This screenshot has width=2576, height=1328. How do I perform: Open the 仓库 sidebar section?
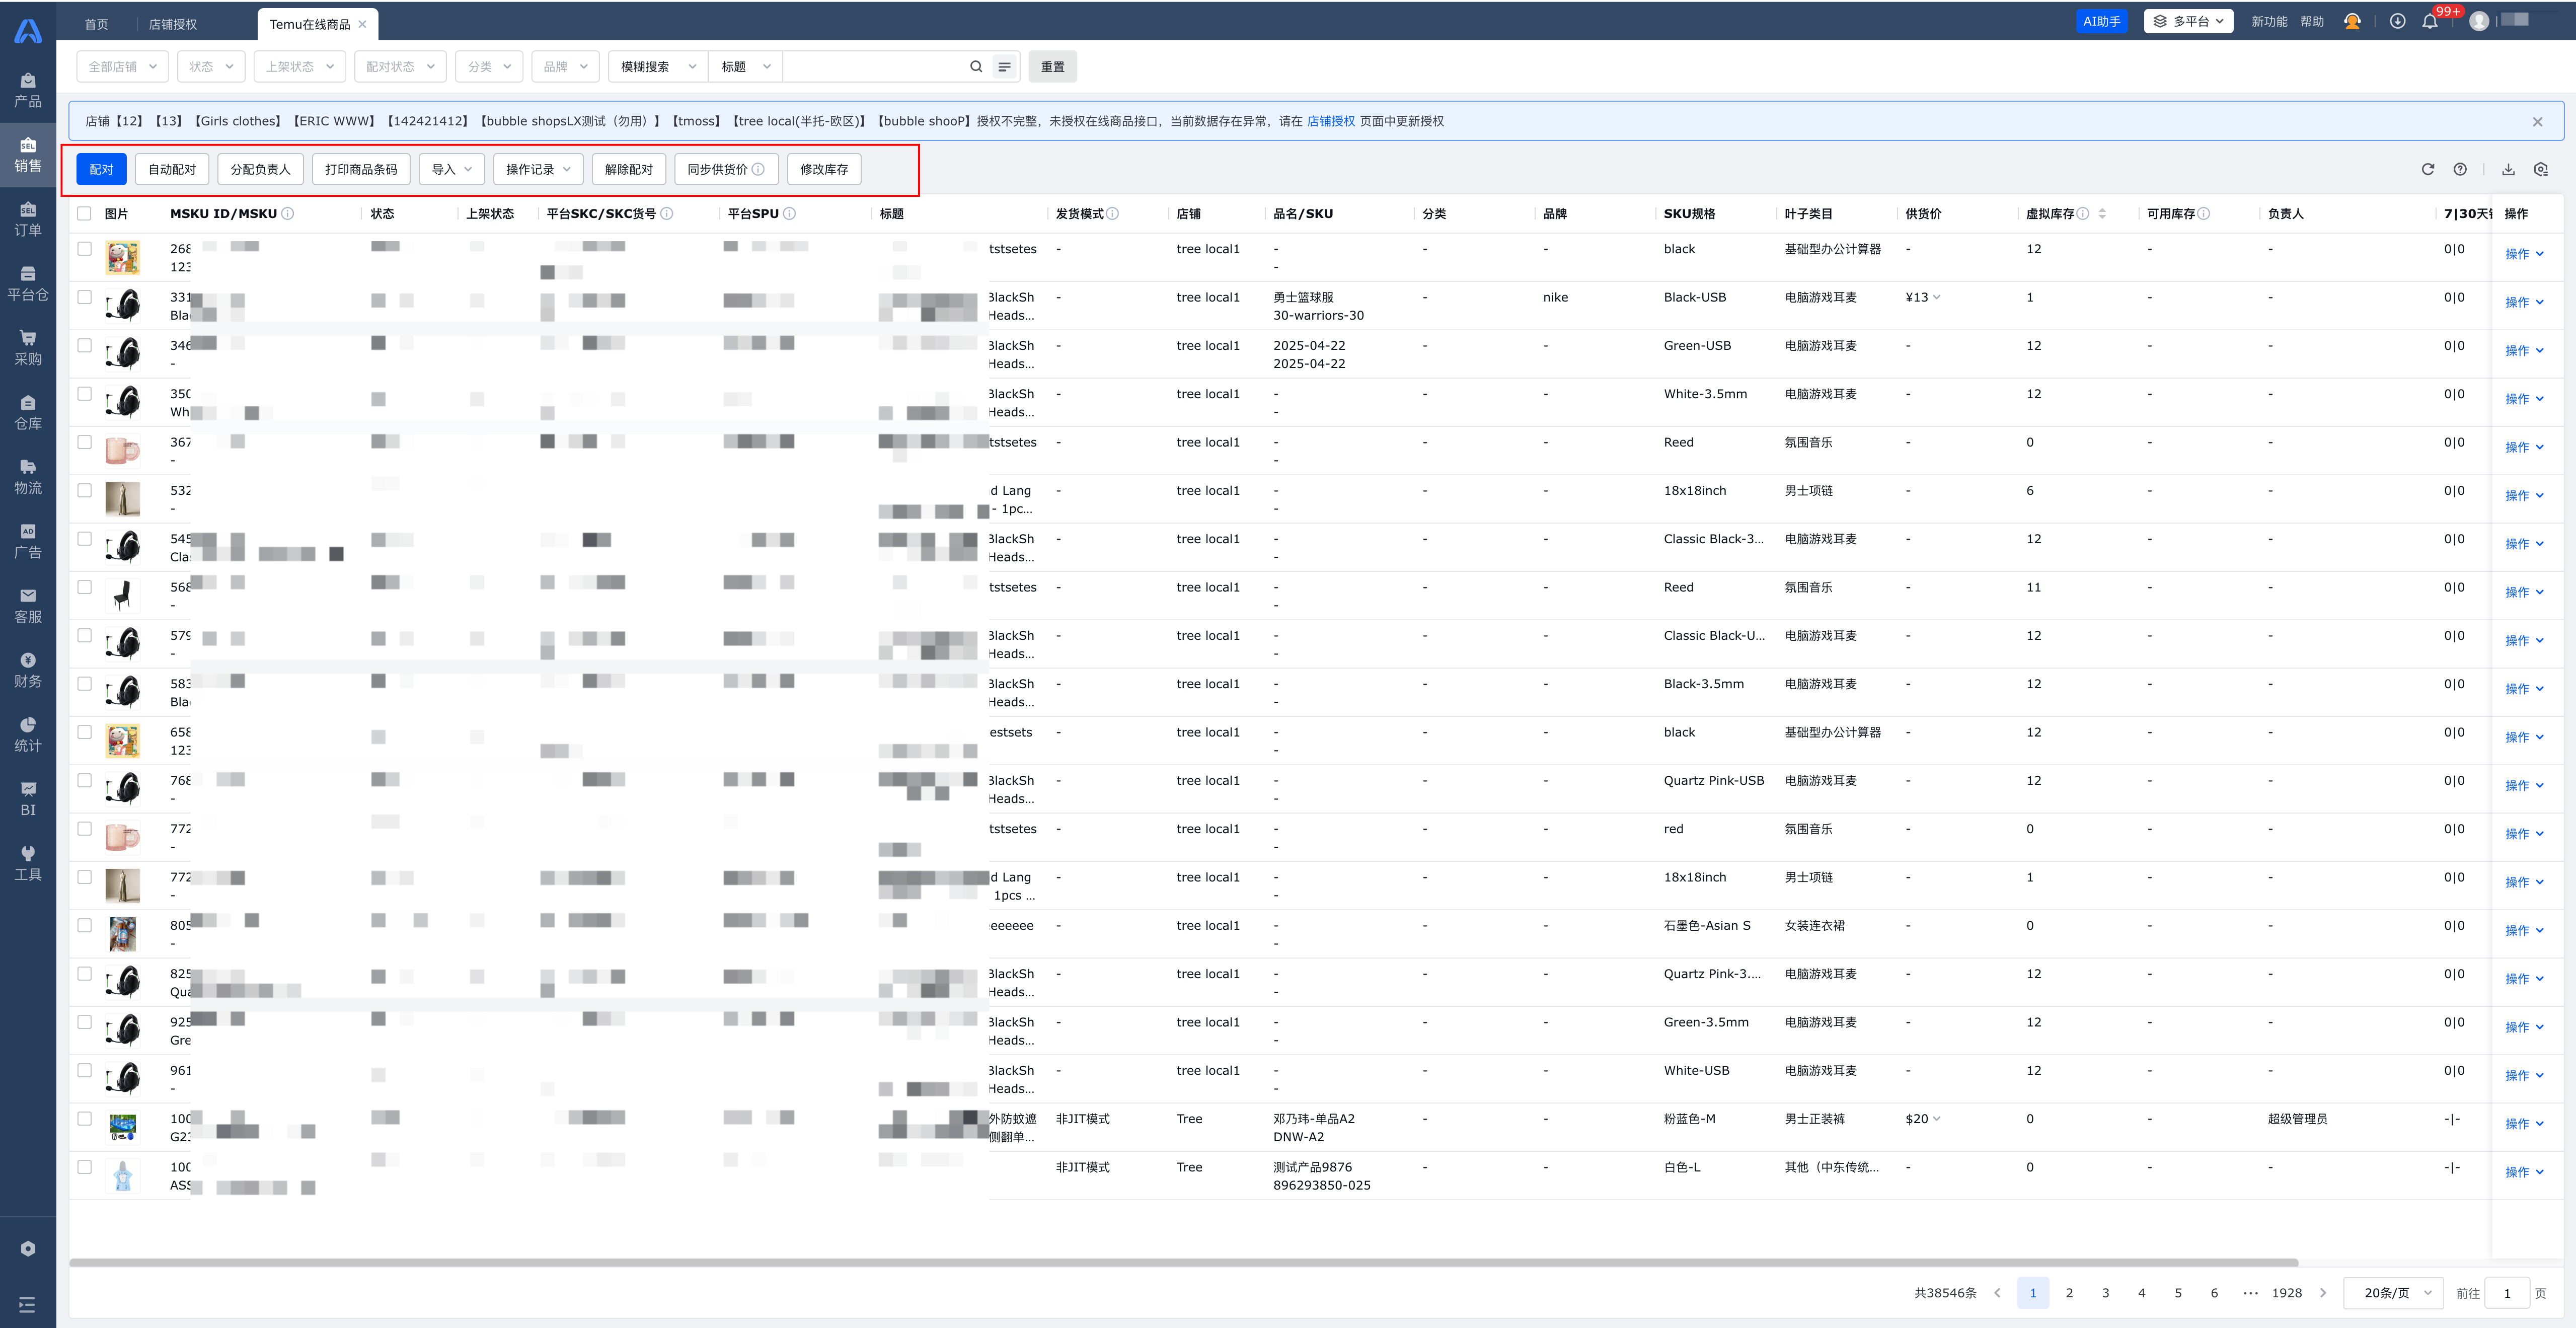click(28, 413)
